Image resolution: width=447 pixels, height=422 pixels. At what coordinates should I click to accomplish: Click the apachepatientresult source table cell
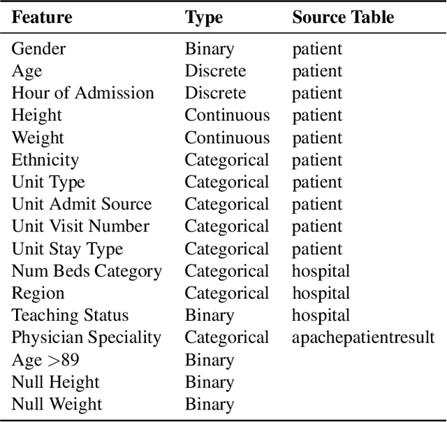click(x=363, y=337)
